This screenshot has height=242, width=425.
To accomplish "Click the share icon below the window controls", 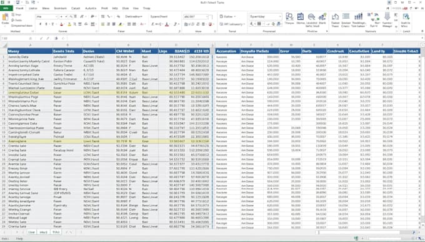I will 387,8.
